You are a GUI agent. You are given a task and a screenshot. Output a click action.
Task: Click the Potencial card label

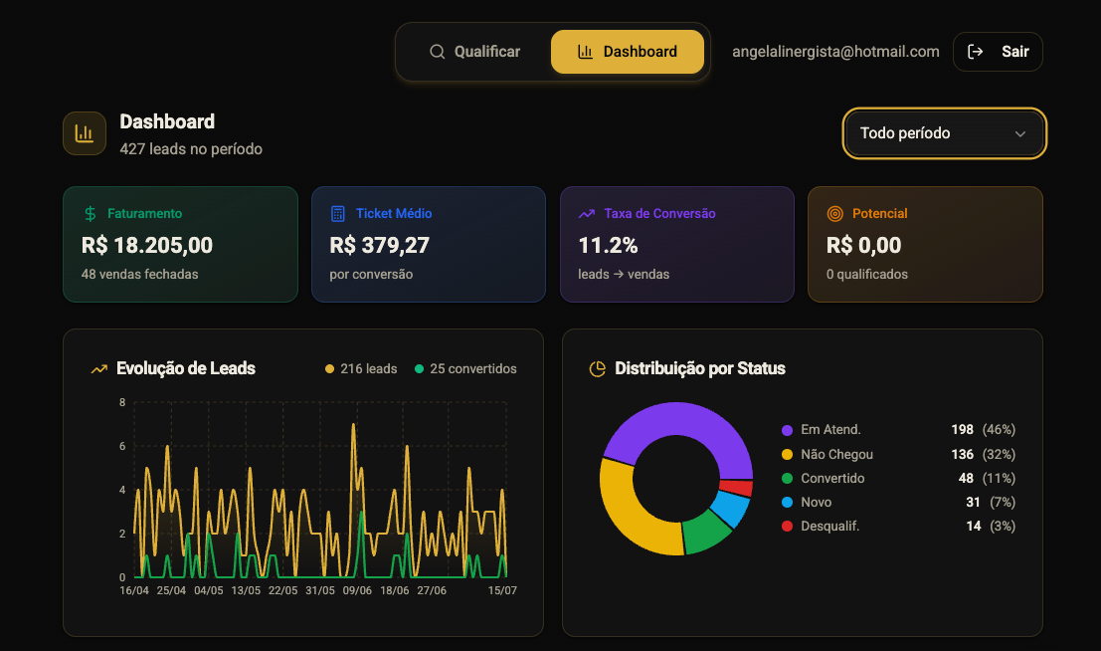(x=880, y=213)
